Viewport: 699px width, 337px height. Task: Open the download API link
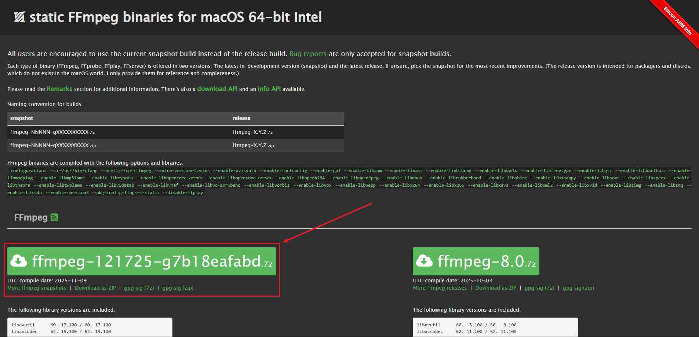pyautogui.click(x=217, y=89)
